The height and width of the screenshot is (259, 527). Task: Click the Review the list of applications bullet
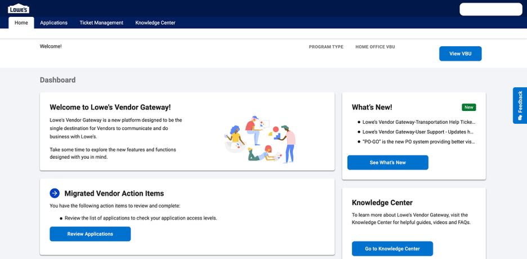[x=141, y=218]
